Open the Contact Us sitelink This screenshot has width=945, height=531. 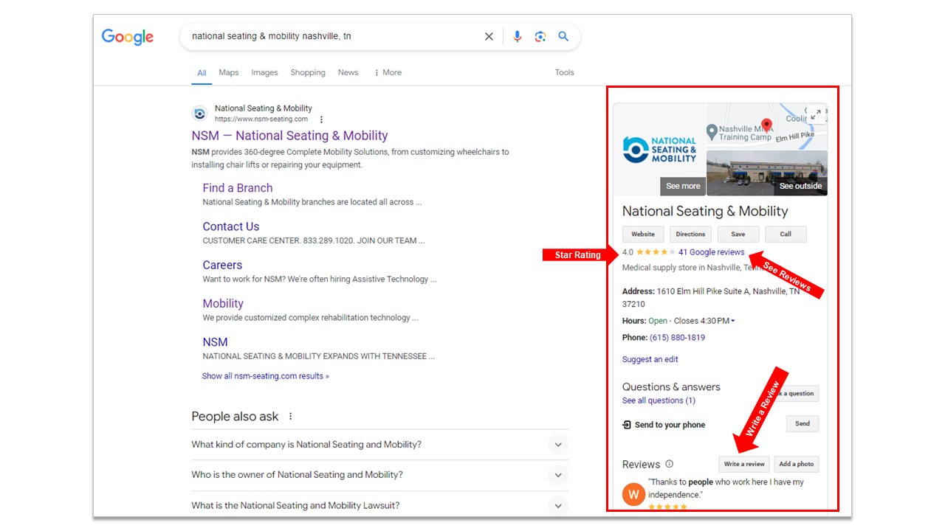231,226
